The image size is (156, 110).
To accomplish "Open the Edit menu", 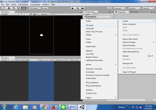I will 7,5.
